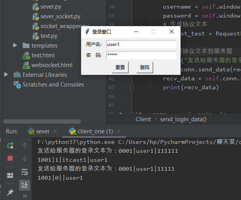
Task: Click the python.exe command line in console
Action: pyautogui.click(x=139, y=142)
